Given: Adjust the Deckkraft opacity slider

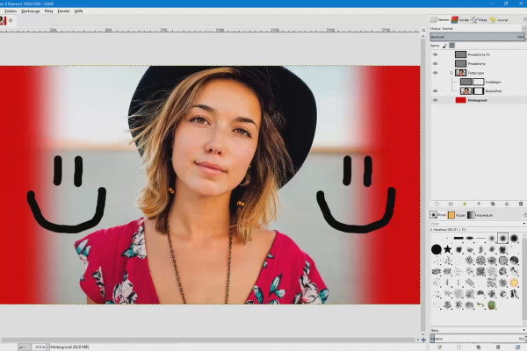Looking at the screenshot, I should pos(477,37).
